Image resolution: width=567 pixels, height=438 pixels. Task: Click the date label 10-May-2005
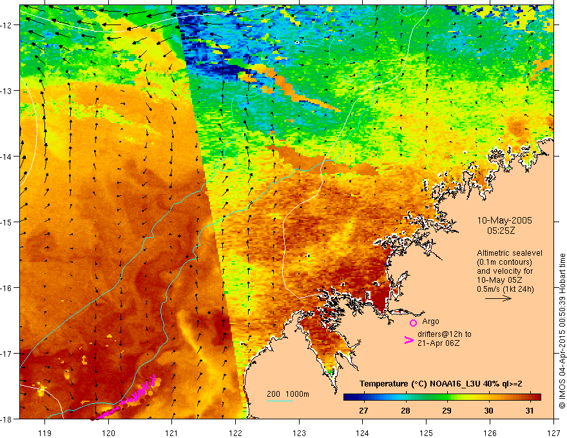(x=505, y=220)
